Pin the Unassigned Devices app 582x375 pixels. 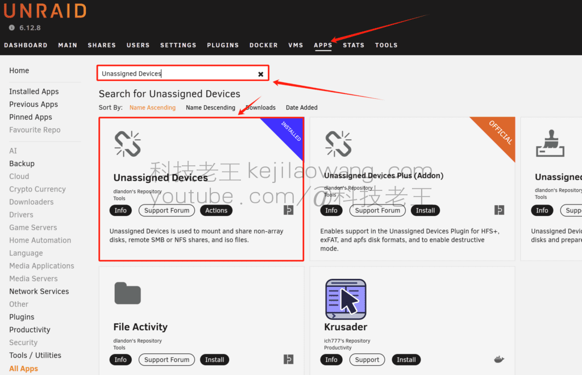(x=288, y=210)
